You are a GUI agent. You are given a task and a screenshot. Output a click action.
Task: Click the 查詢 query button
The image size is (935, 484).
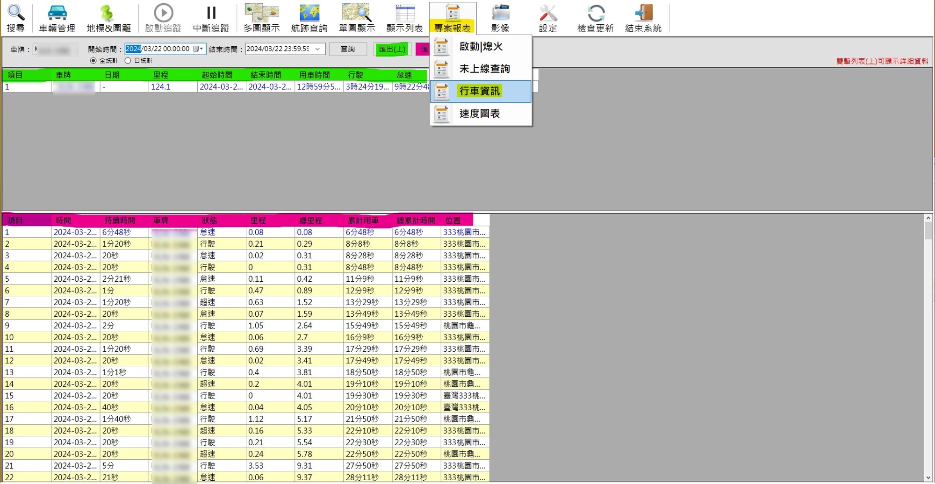(x=347, y=49)
